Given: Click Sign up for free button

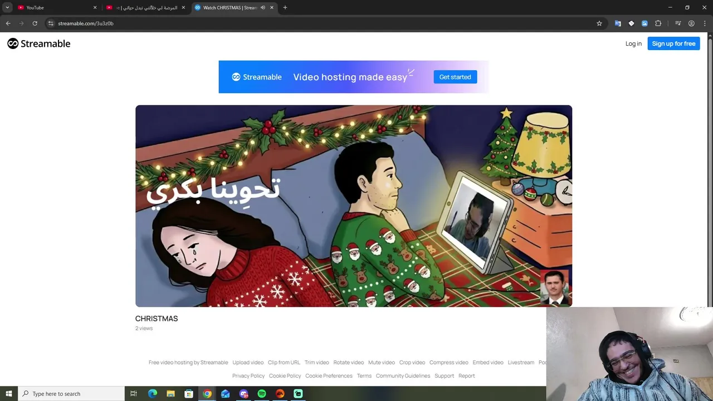Looking at the screenshot, I should [673, 43].
